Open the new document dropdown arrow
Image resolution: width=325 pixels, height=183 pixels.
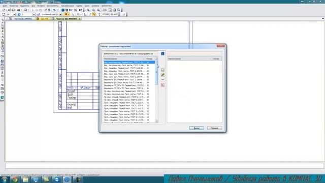[7, 10]
